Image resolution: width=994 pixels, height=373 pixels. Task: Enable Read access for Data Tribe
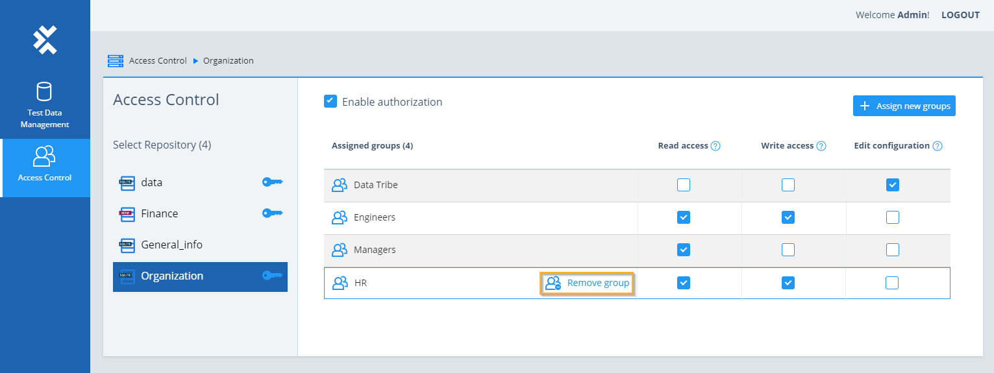[x=683, y=185]
